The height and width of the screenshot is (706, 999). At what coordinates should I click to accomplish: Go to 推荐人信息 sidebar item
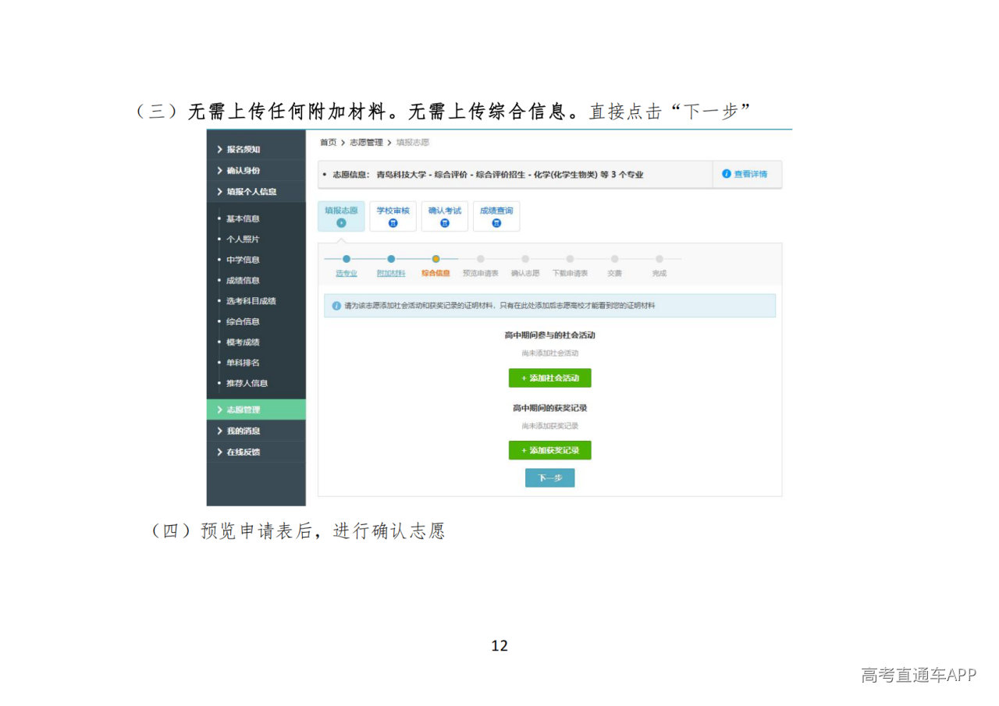(247, 383)
